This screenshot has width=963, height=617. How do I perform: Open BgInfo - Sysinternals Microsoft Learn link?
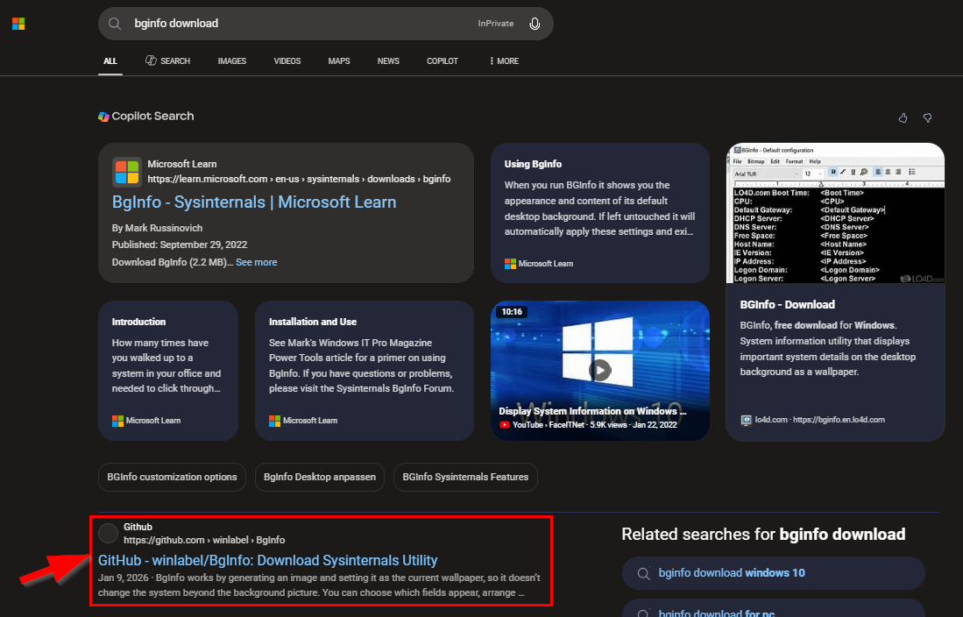(x=254, y=202)
